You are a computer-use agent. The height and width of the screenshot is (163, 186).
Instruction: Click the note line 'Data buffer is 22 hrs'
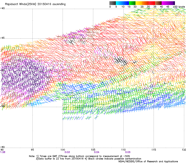(88, 159)
